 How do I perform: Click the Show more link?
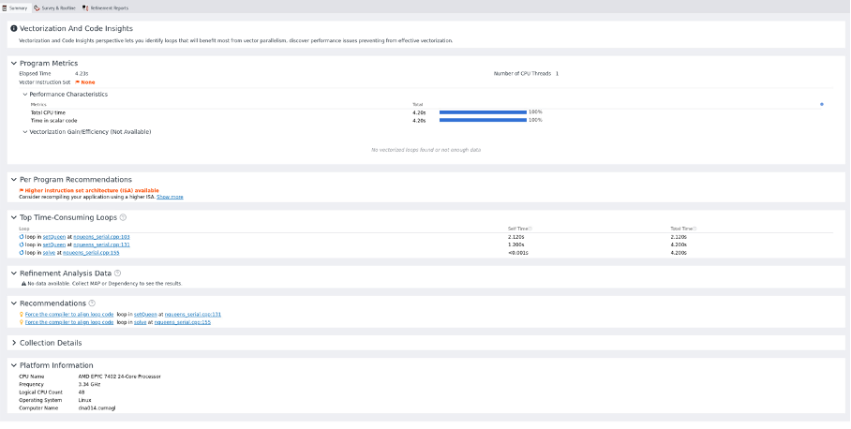click(x=170, y=197)
